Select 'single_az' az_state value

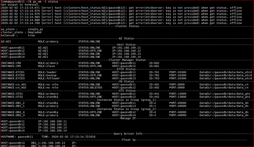coord(35,29)
